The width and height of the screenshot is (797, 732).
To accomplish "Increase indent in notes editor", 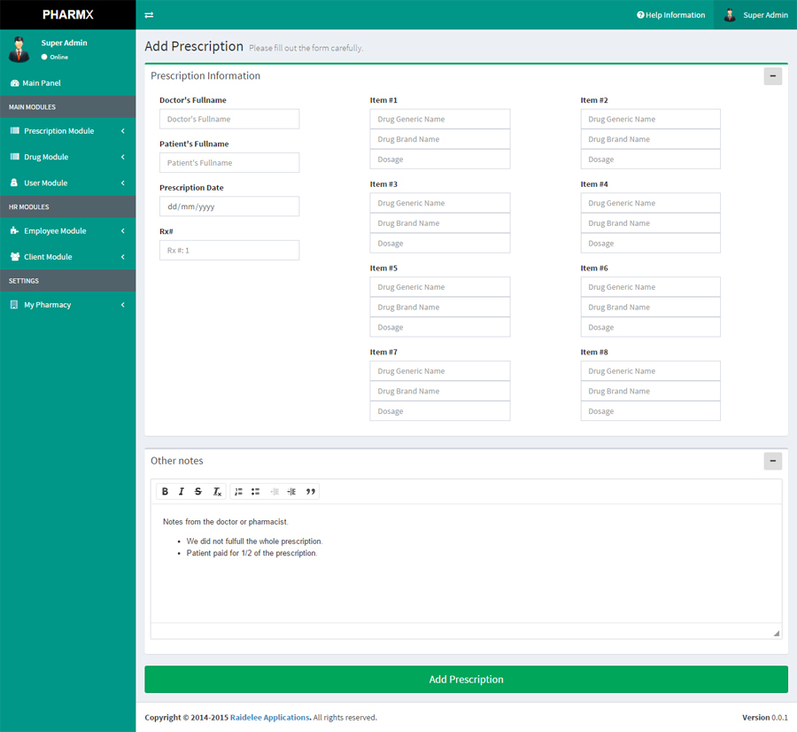I will point(291,492).
